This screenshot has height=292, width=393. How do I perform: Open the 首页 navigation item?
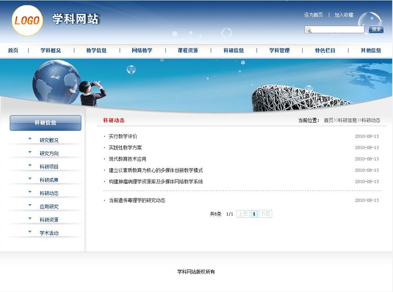pyautogui.click(x=13, y=50)
